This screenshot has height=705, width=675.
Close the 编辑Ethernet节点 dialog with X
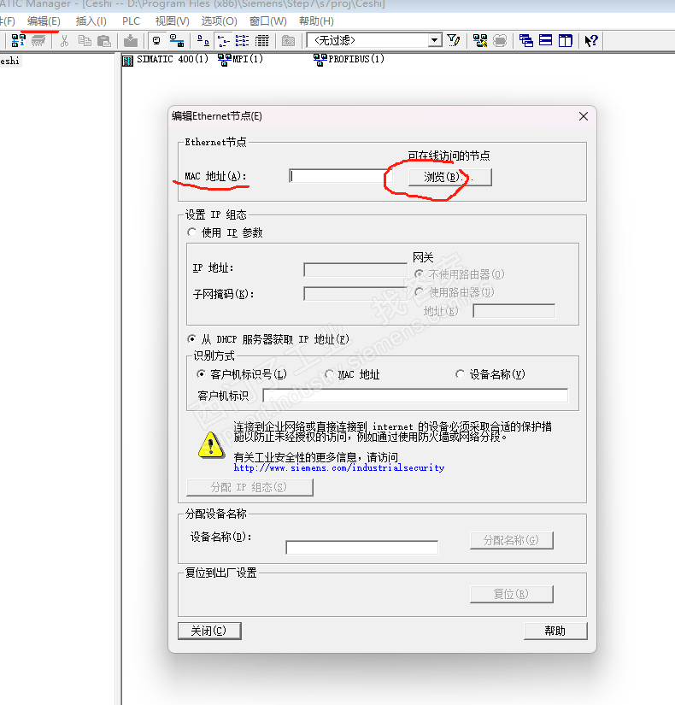[584, 116]
